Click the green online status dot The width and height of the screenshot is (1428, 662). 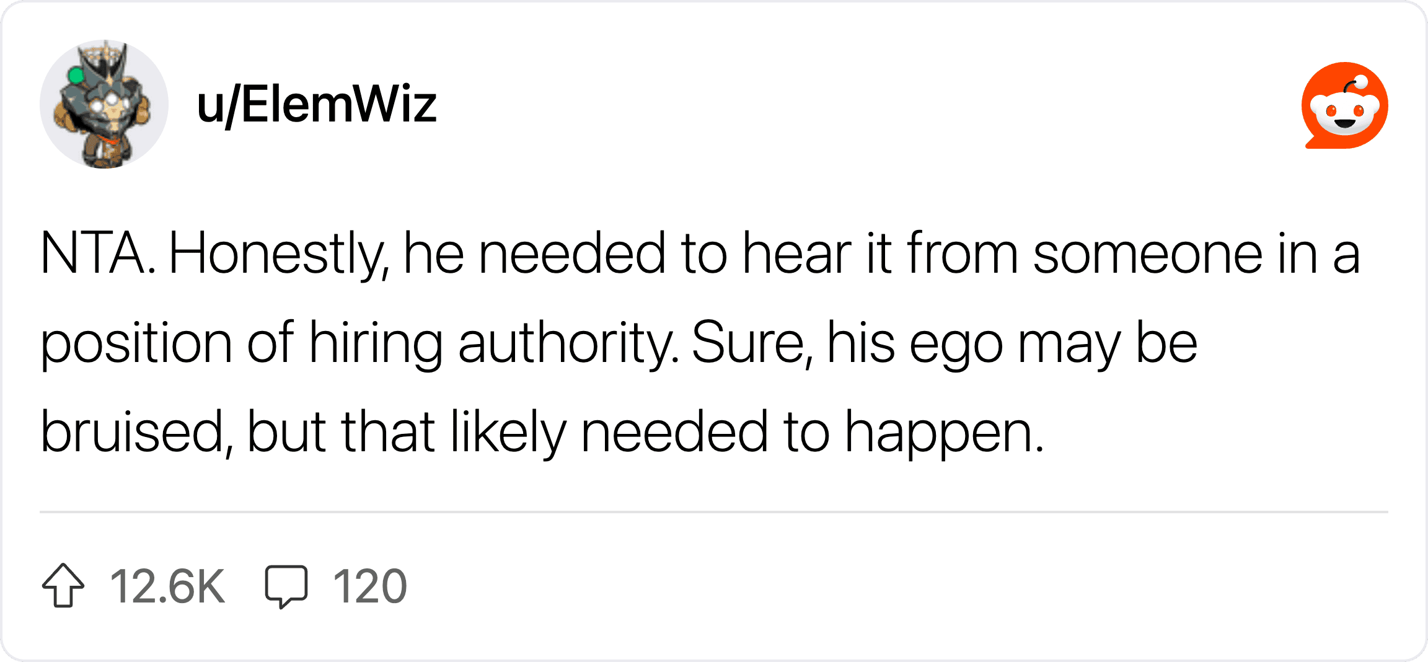[76, 76]
